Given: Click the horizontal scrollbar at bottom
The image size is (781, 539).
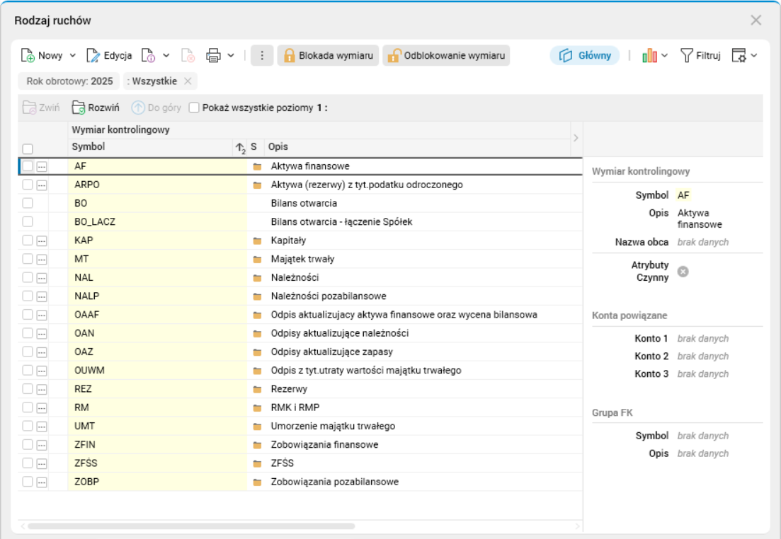Looking at the screenshot, I should click(x=191, y=526).
